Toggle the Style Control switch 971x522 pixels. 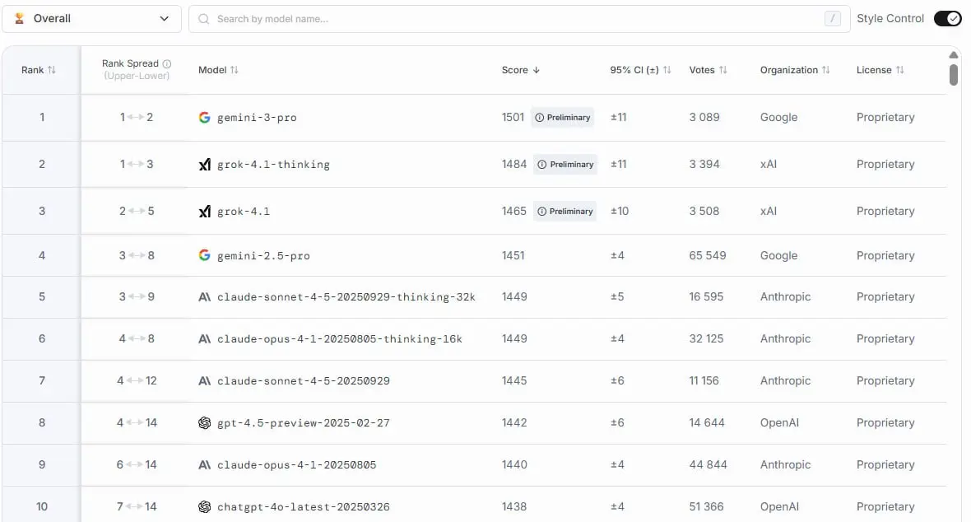click(x=947, y=19)
